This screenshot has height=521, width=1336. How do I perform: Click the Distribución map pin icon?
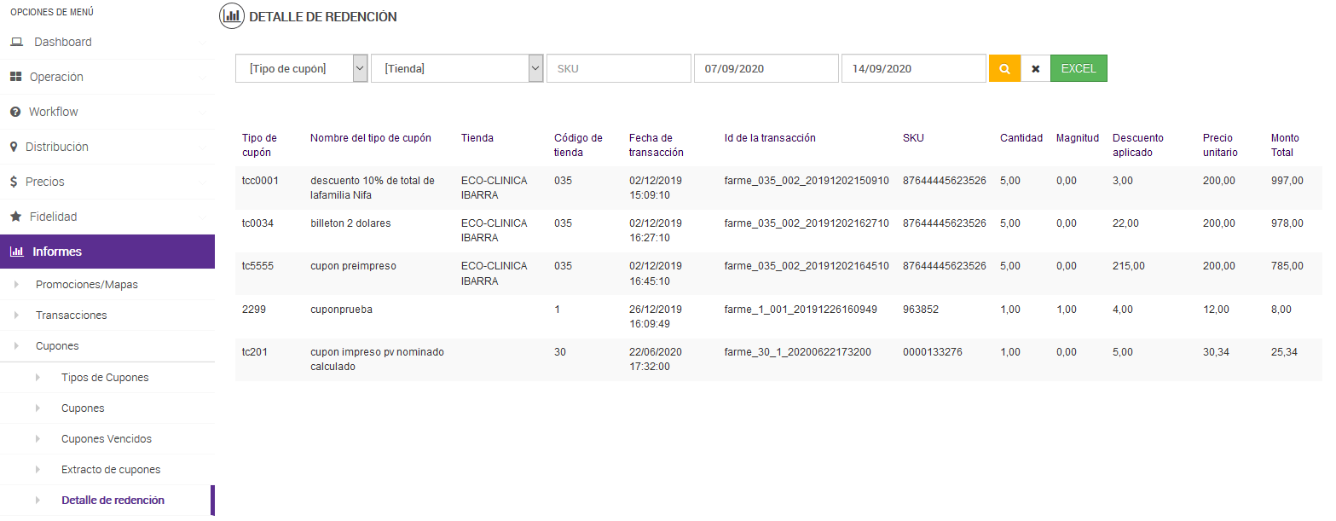pyautogui.click(x=14, y=147)
